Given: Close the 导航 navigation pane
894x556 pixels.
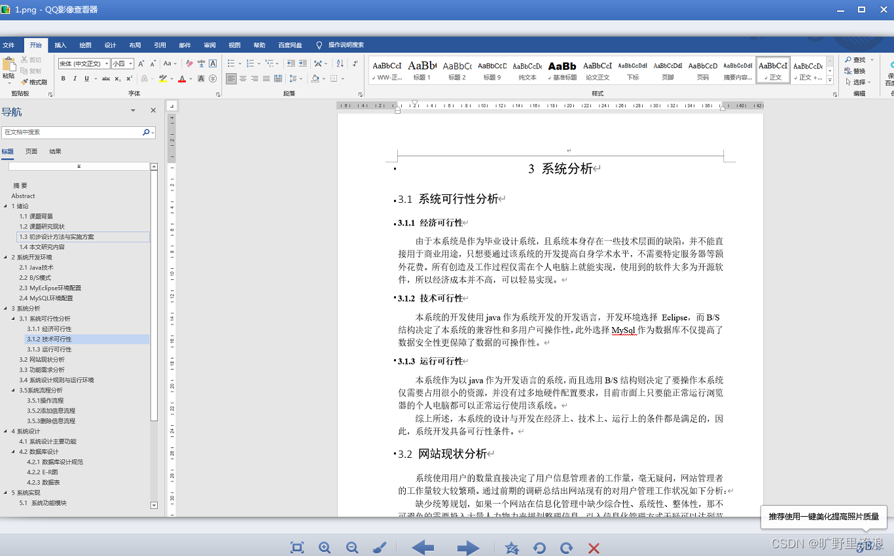Looking at the screenshot, I should [153, 111].
